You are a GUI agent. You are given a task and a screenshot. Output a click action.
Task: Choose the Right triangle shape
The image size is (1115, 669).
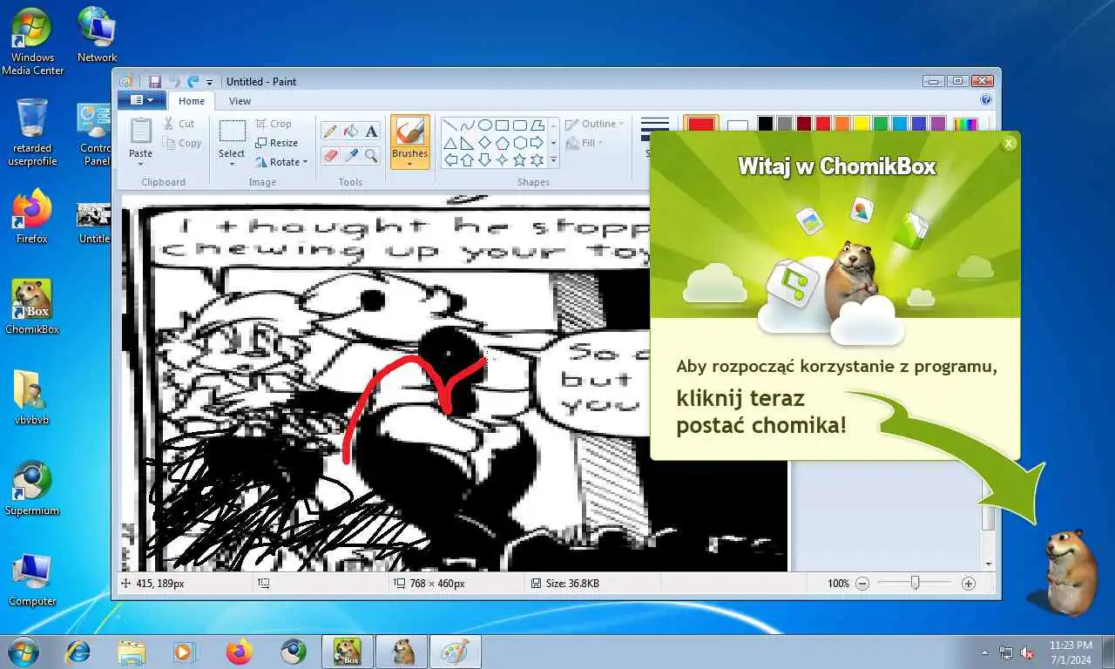pyautogui.click(x=468, y=142)
